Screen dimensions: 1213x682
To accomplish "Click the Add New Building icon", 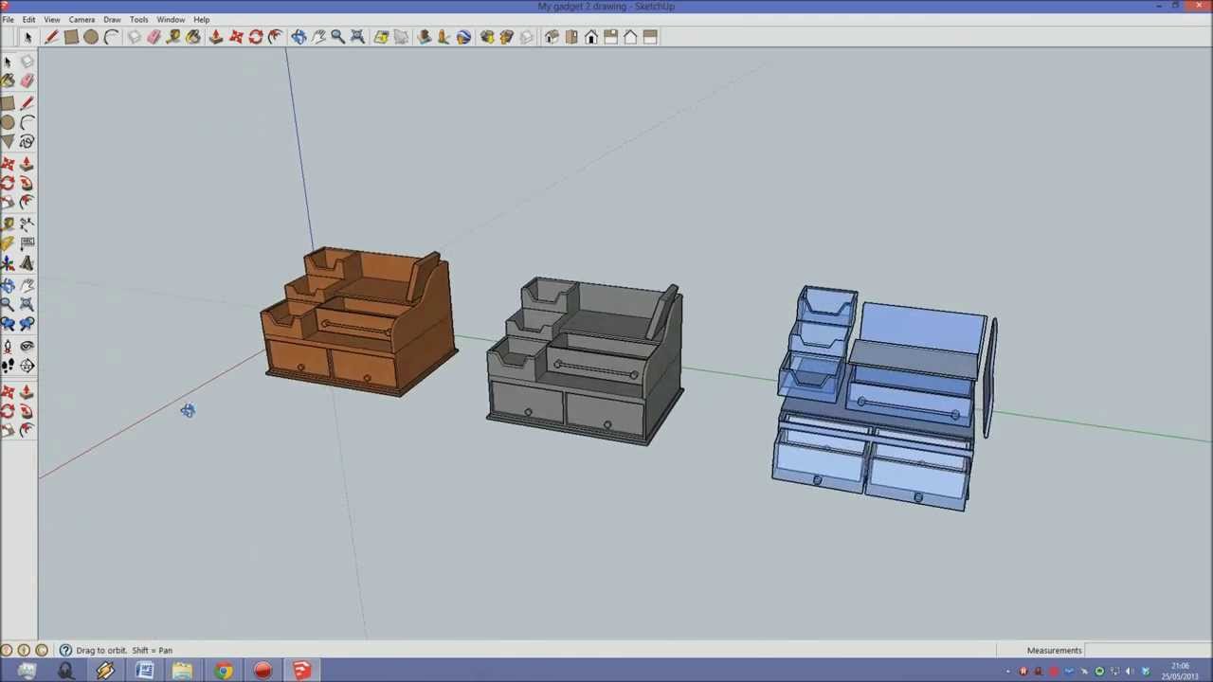I will (x=424, y=37).
